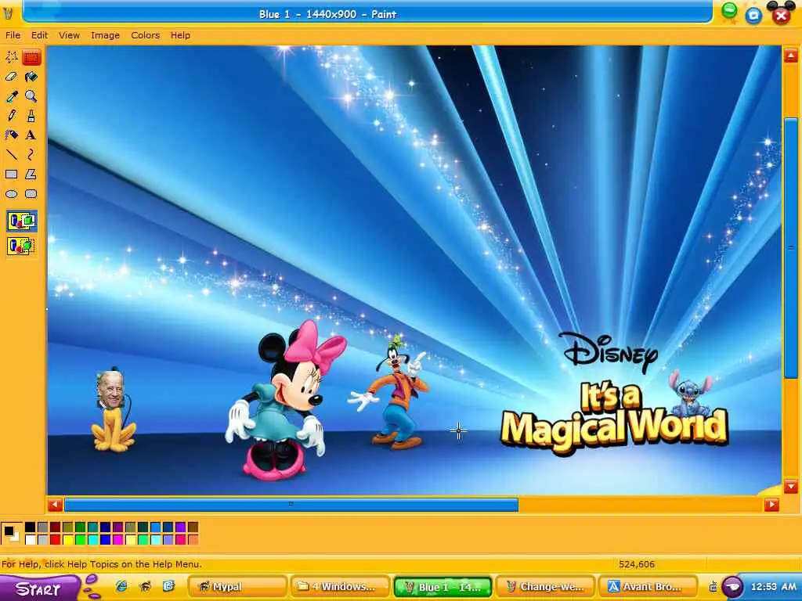Click the vertical scrollbar up arrow
The height and width of the screenshot is (601, 802).
tap(791, 56)
